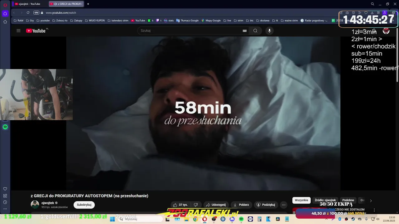The width and height of the screenshot is (399, 224).
Task: Open sidebar more options dots
Action: pyautogui.click(x=5, y=209)
